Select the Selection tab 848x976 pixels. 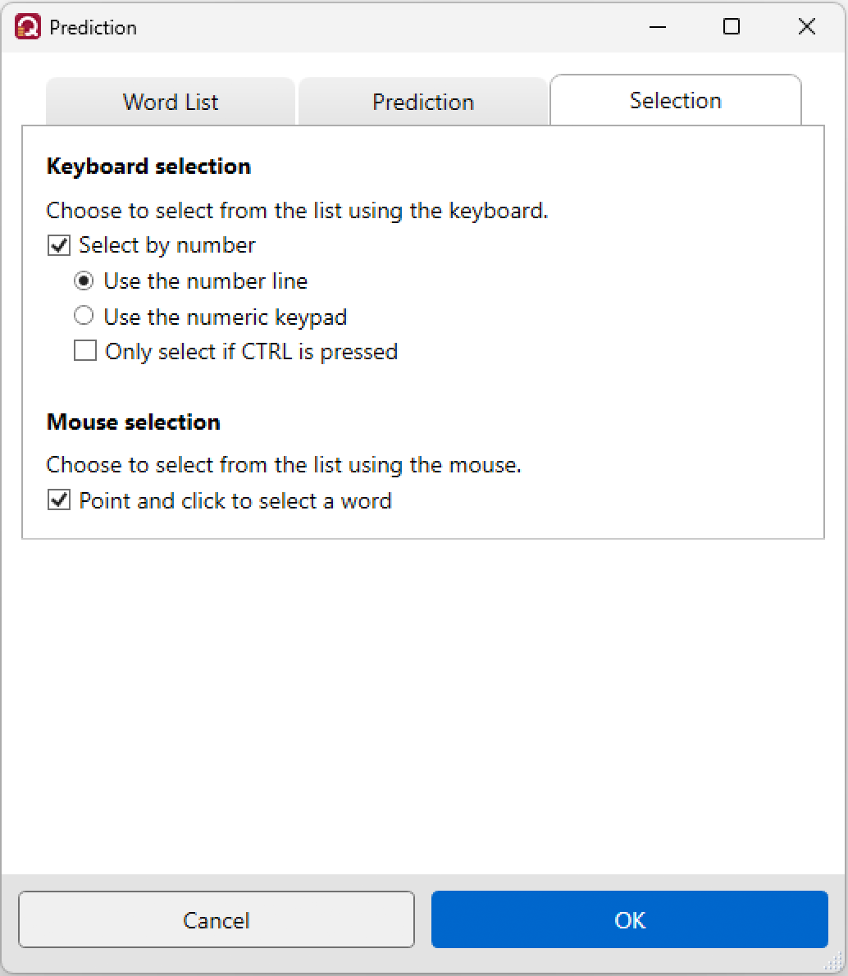click(676, 100)
